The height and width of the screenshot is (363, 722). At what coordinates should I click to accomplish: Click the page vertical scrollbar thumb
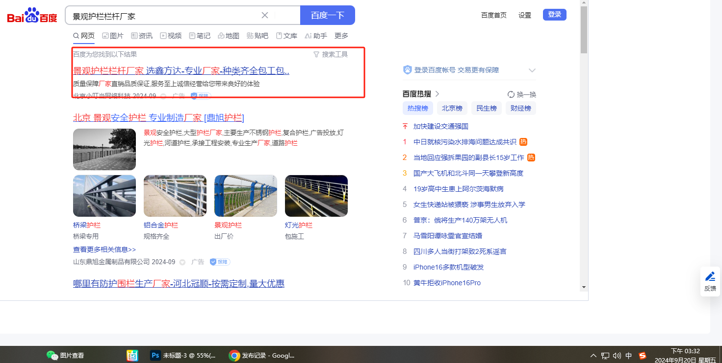pyautogui.click(x=584, y=30)
